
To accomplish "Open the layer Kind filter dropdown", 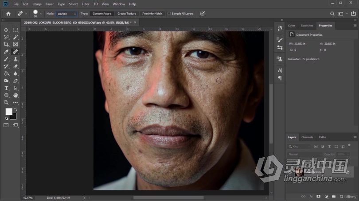I will click(x=299, y=147).
